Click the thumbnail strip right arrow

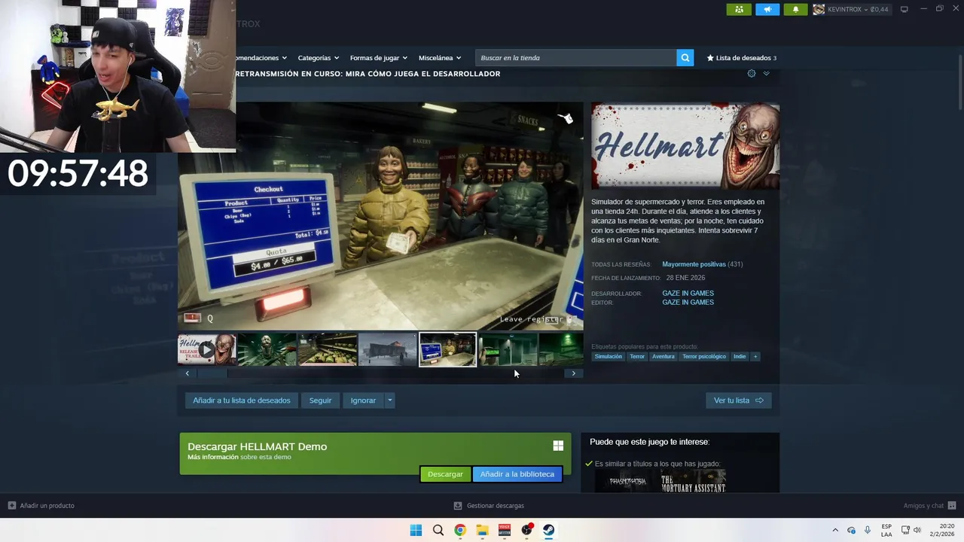coord(573,373)
